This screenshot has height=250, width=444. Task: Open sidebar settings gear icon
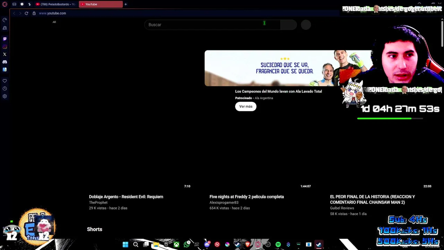coord(5,96)
